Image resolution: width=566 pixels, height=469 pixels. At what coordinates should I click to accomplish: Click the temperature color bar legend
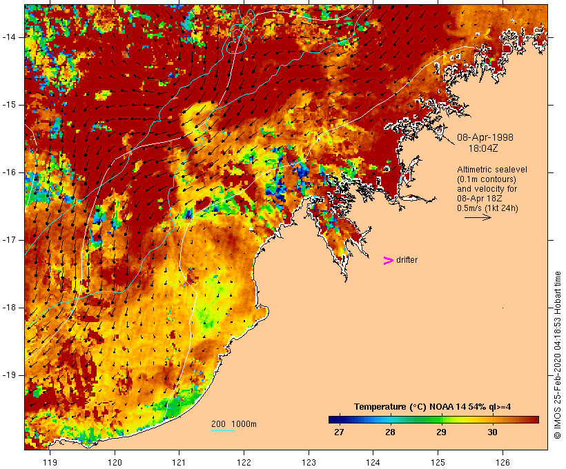433,419
